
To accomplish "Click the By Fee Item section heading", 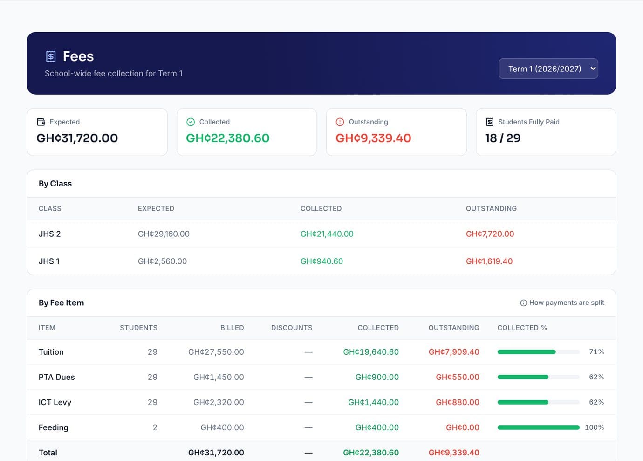I will 62,303.
